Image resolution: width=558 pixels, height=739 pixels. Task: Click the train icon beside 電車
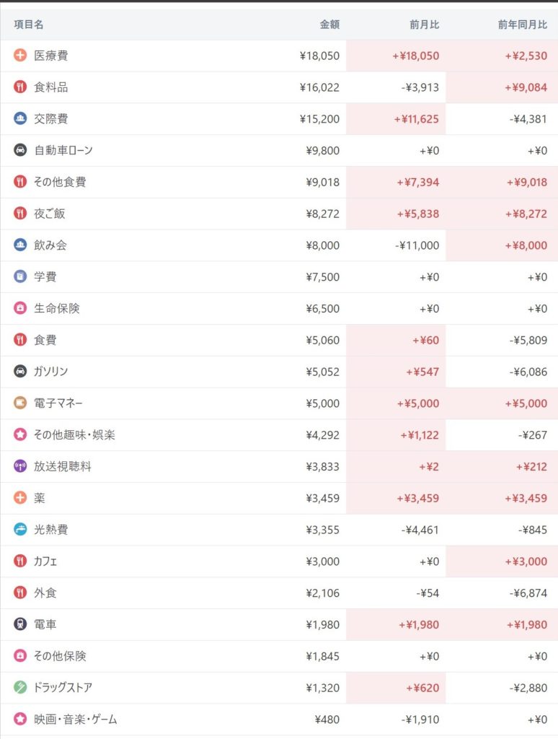(20, 624)
